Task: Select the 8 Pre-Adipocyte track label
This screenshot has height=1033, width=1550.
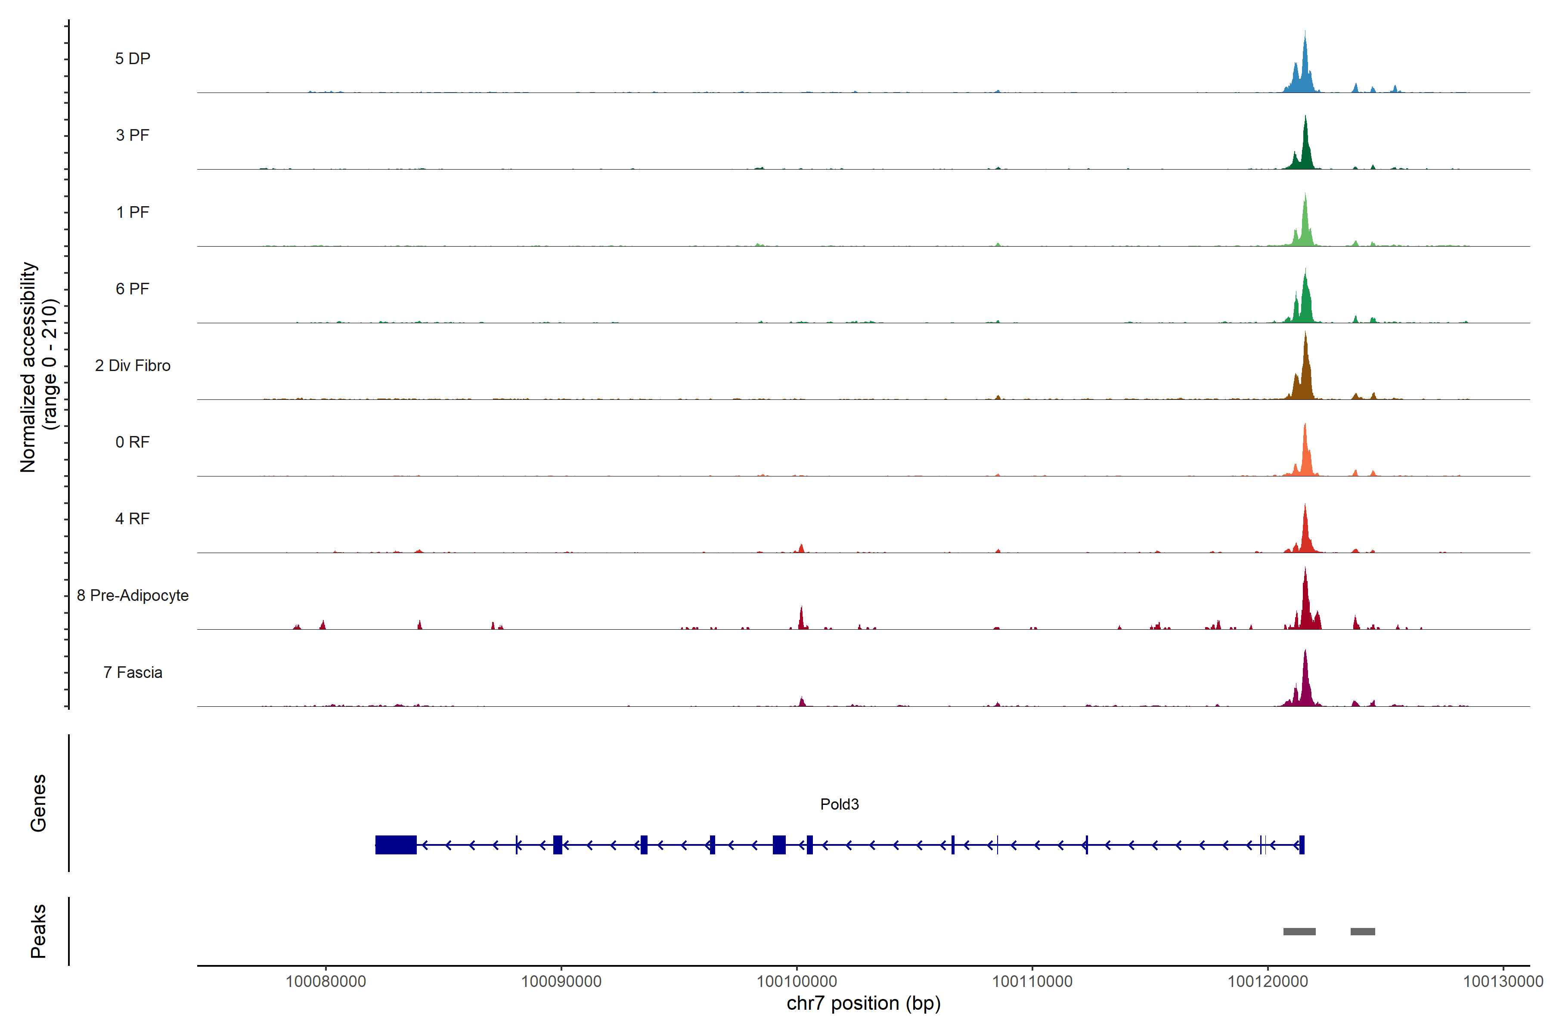Action: click(x=133, y=596)
